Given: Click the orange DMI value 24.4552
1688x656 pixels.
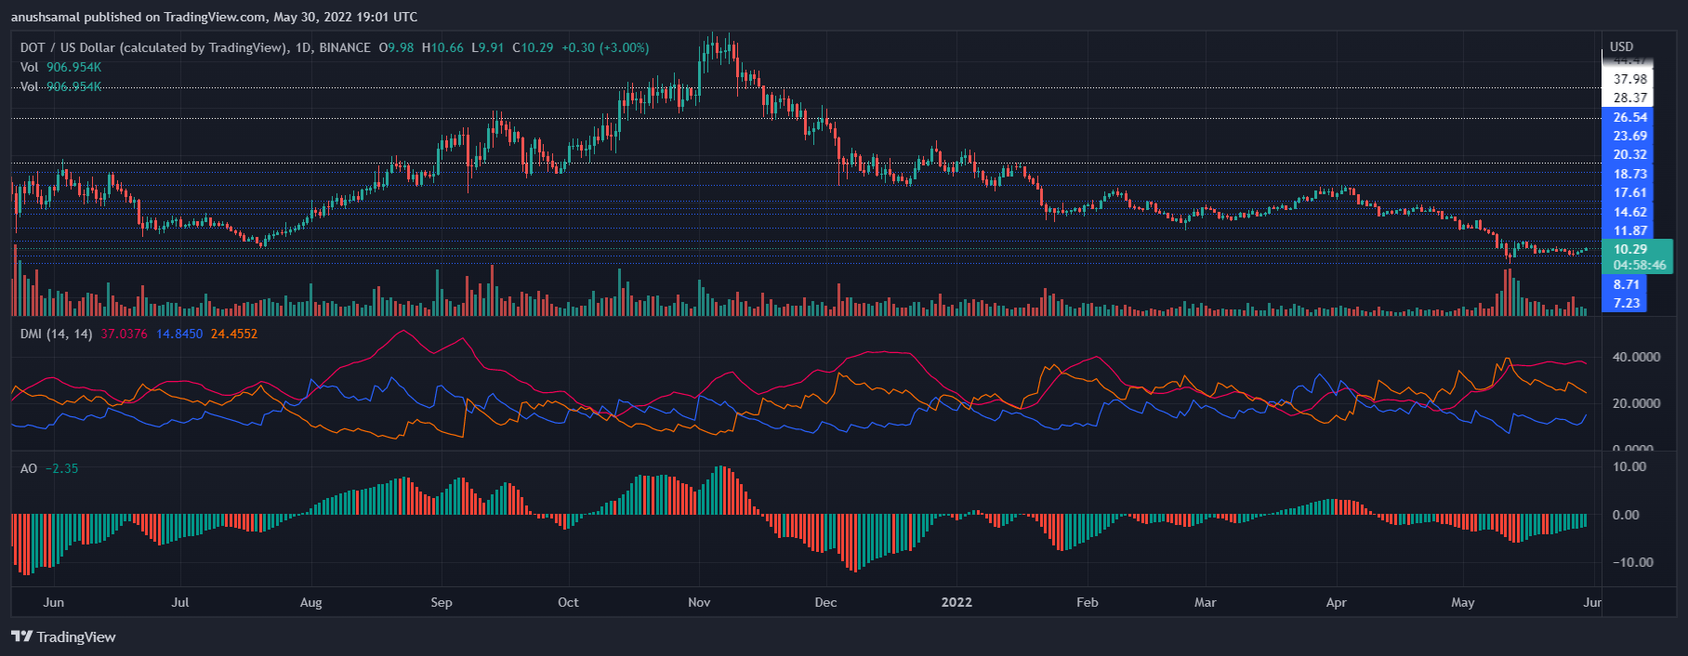Looking at the screenshot, I should 234,334.
